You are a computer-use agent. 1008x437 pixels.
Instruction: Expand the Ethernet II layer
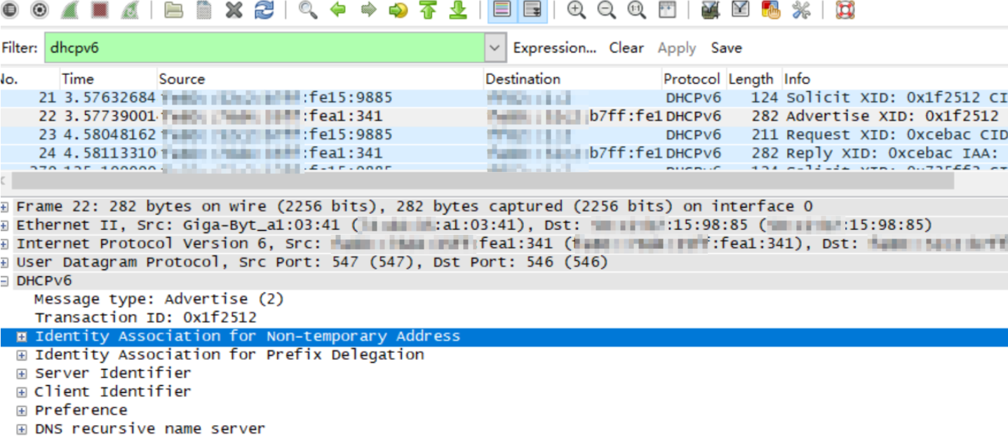tap(5, 225)
